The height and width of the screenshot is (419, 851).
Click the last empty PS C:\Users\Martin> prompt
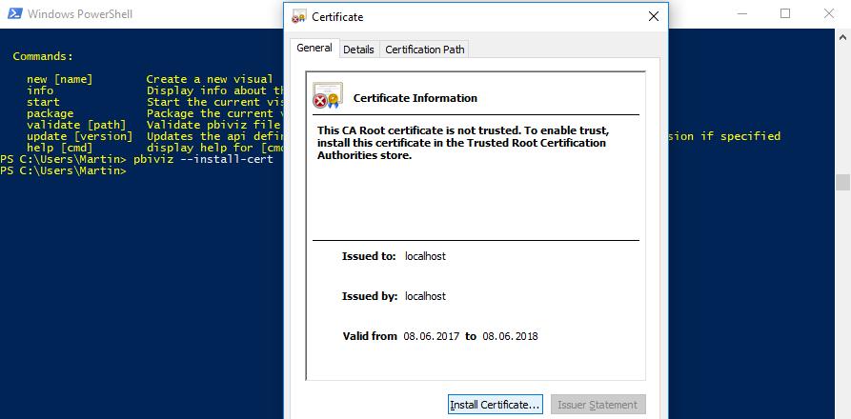tap(63, 170)
